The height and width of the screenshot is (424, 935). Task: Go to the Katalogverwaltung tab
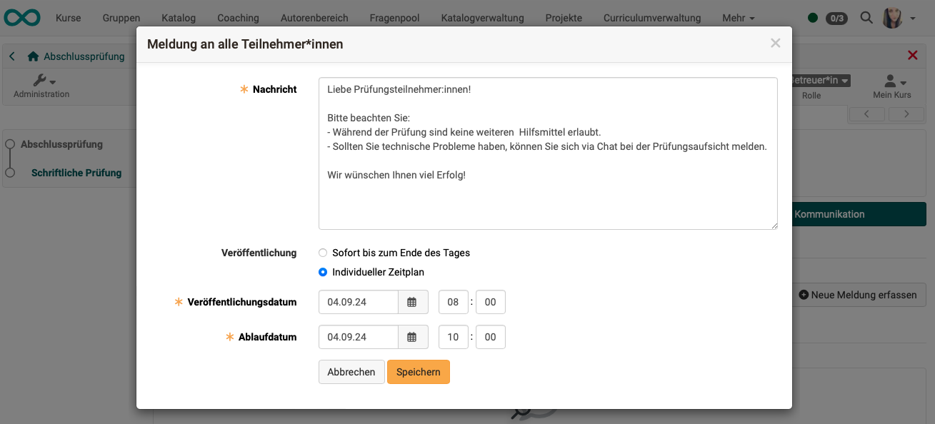pyautogui.click(x=482, y=18)
